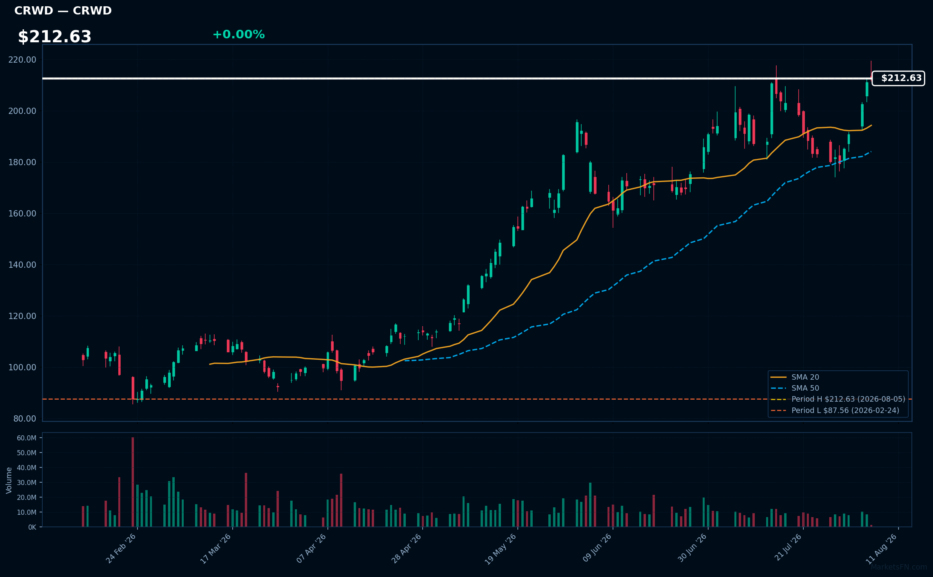This screenshot has height=577, width=933.
Task: Click the 220.00 price axis label
Action: tap(22, 60)
